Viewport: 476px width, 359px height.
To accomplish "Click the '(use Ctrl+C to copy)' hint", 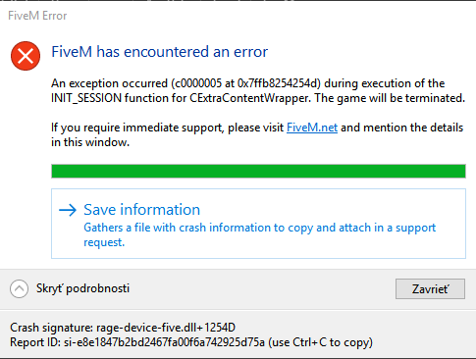I will pyautogui.click(x=320, y=342).
